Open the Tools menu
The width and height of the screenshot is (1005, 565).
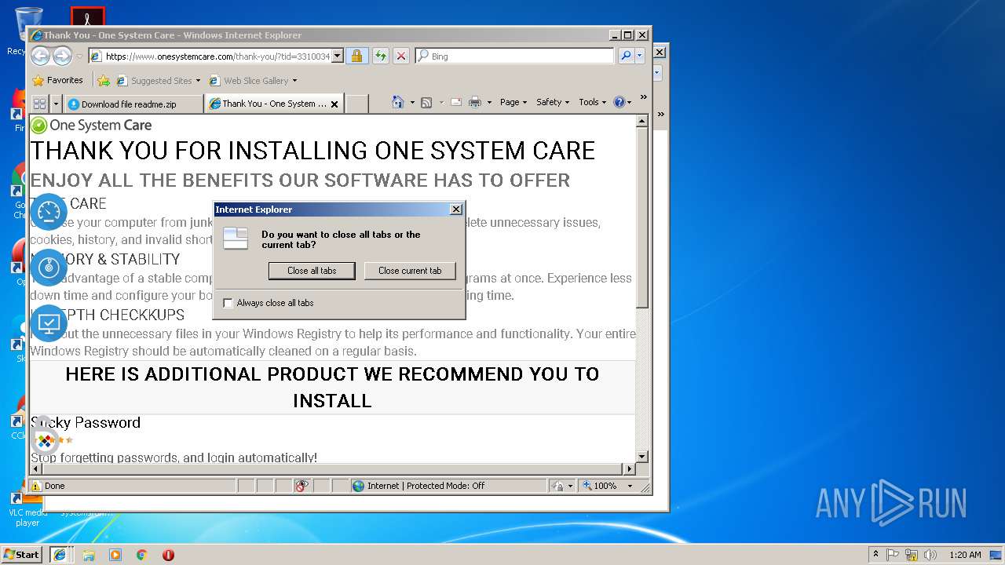tap(592, 102)
